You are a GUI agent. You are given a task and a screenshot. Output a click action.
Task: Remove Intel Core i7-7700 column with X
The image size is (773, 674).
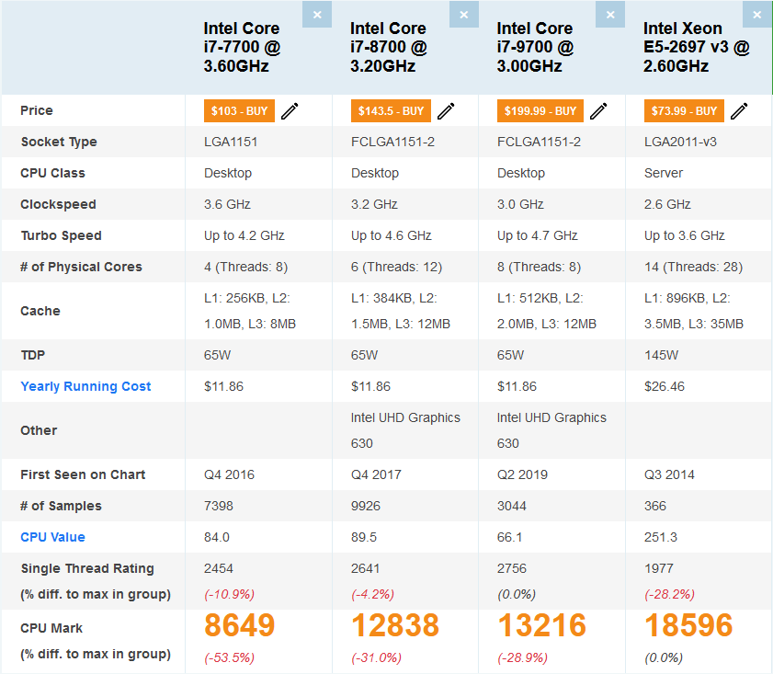pos(317,15)
